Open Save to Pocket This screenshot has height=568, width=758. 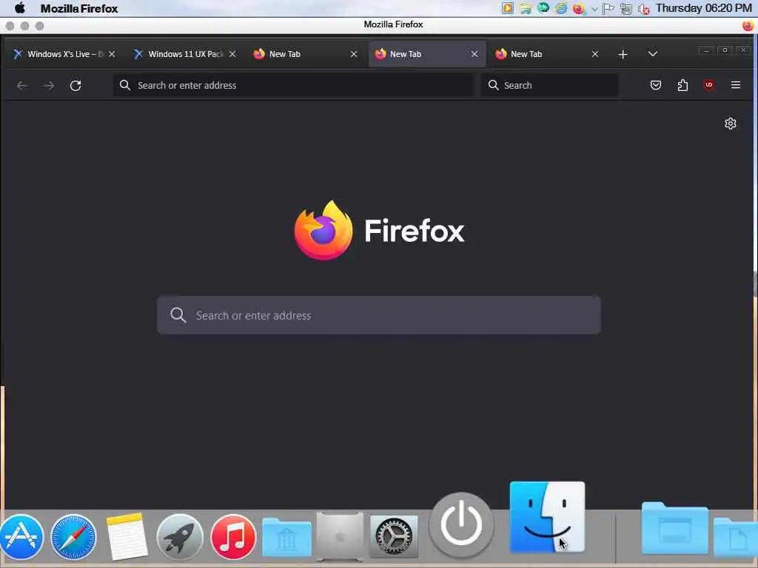[656, 86]
